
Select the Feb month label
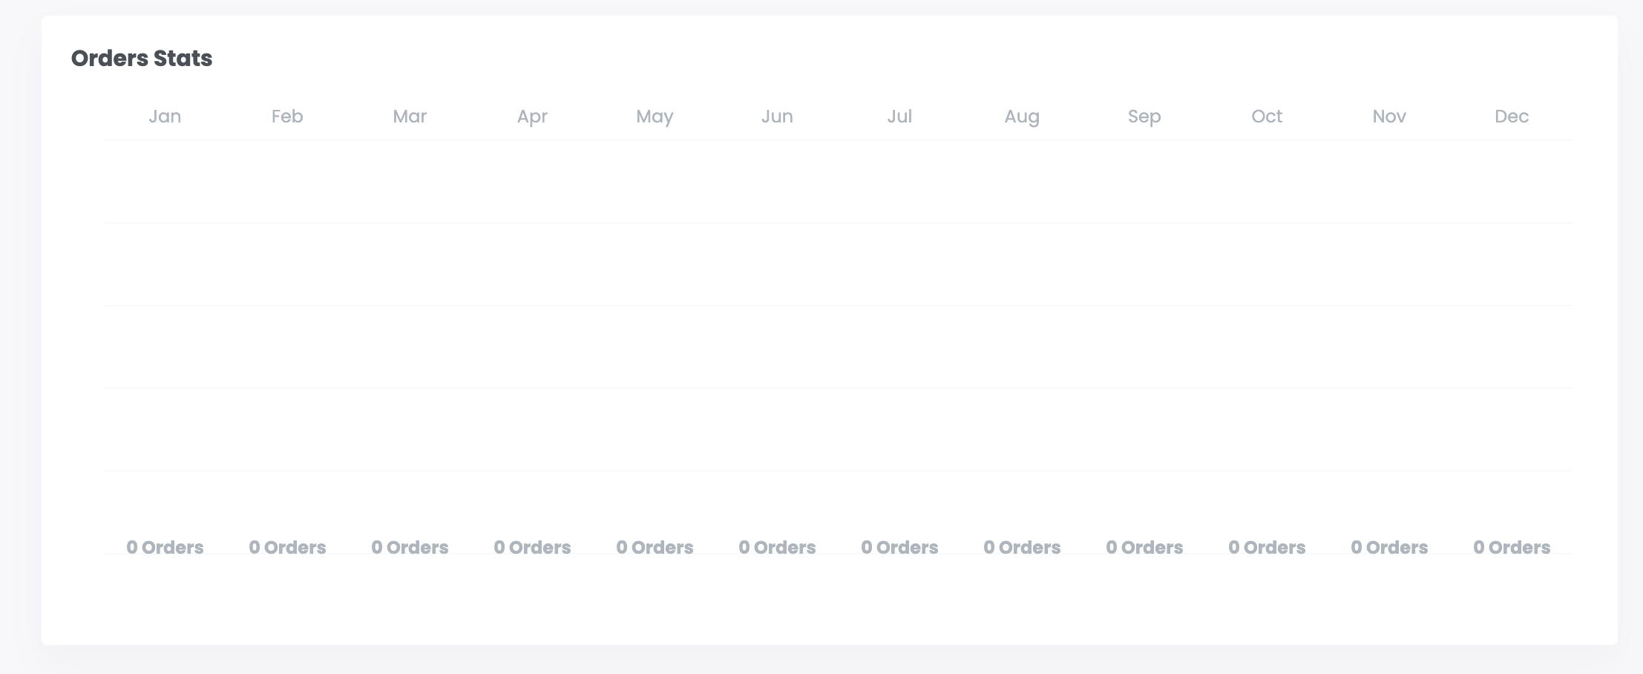click(x=287, y=117)
